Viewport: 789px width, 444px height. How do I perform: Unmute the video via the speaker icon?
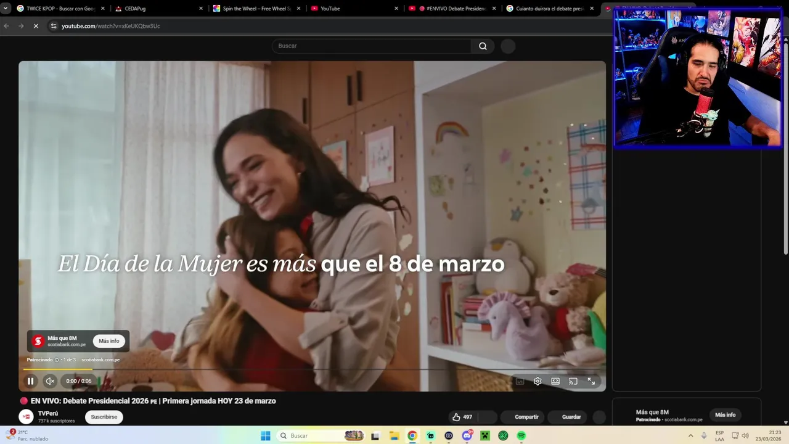50,381
